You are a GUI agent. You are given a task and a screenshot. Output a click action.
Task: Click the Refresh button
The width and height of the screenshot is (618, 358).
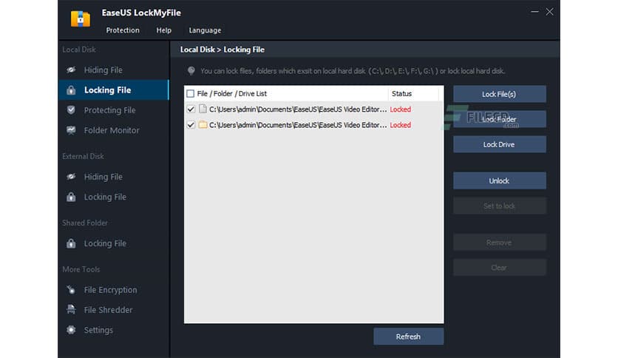(x=408, y=337)
